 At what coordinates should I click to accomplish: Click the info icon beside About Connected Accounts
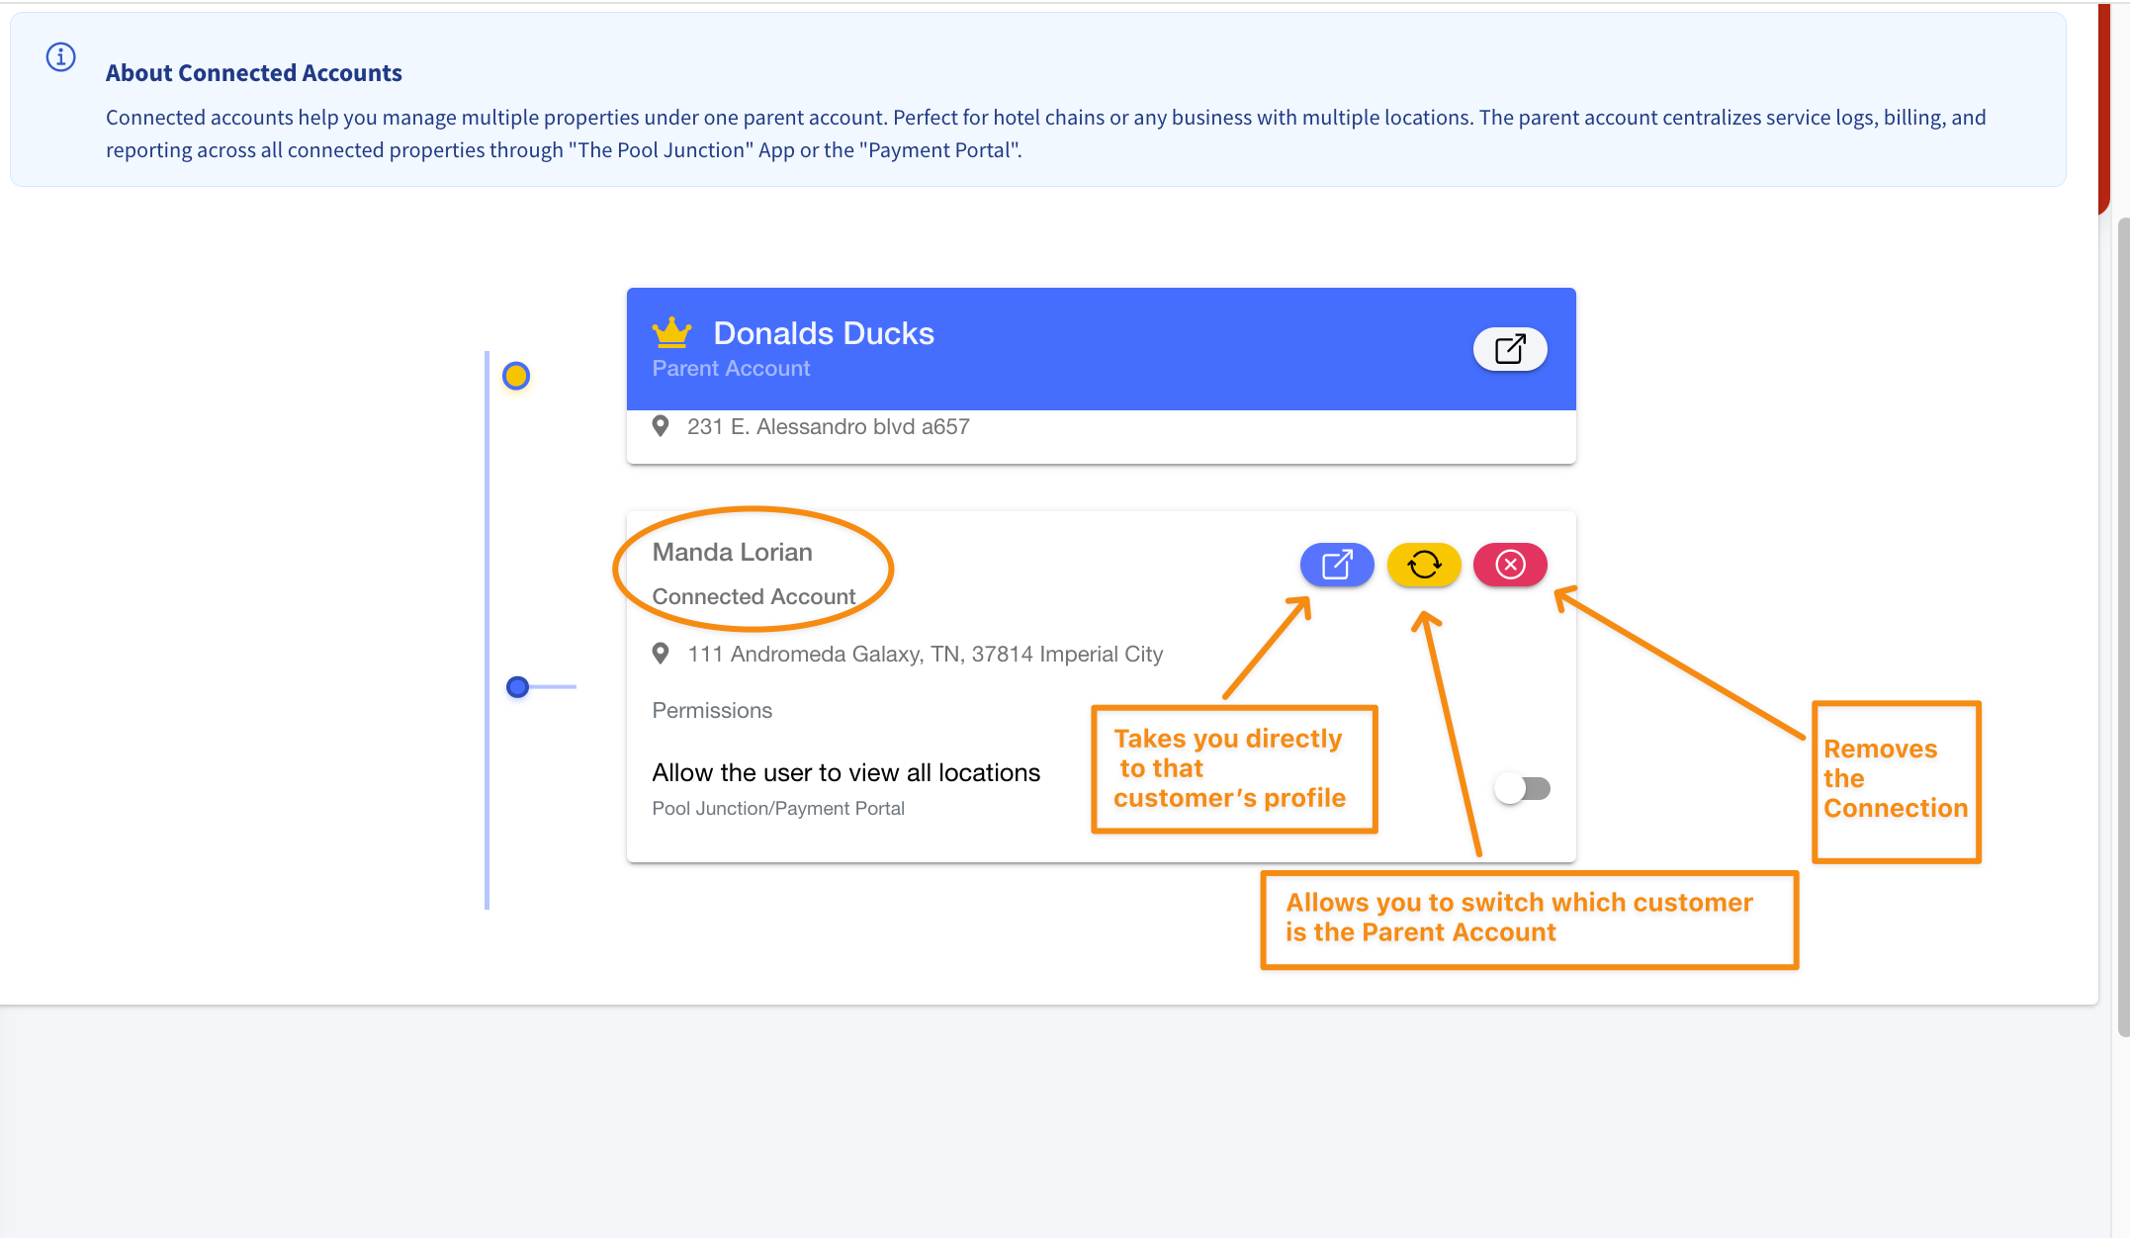click(x=61, y=57)
